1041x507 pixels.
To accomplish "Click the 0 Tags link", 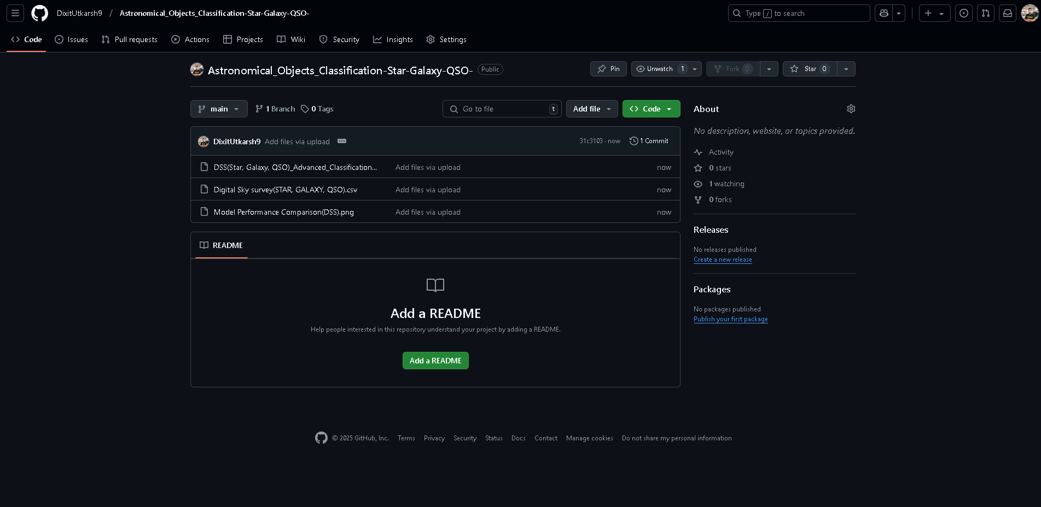I will click(x=317, y=109).
